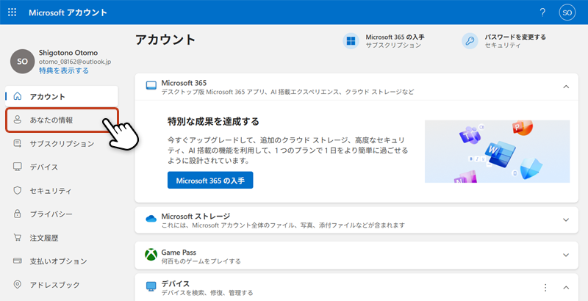Click the pin icon for アドレスブック
This screenshot has width=588, height=301.
pos(17,285)
